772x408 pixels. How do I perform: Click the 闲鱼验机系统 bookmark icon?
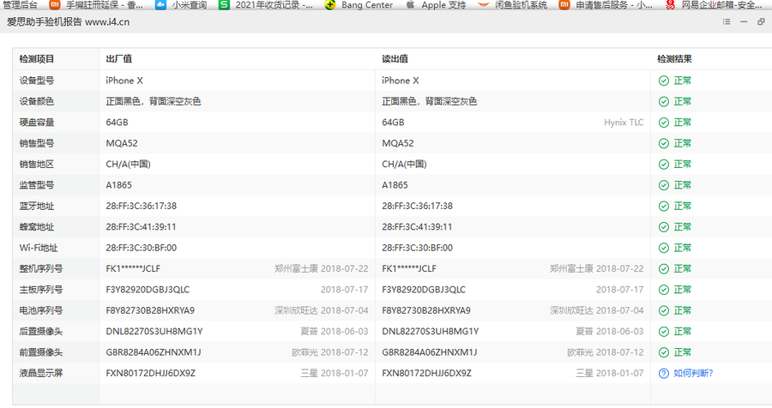(x=484, y=4)
